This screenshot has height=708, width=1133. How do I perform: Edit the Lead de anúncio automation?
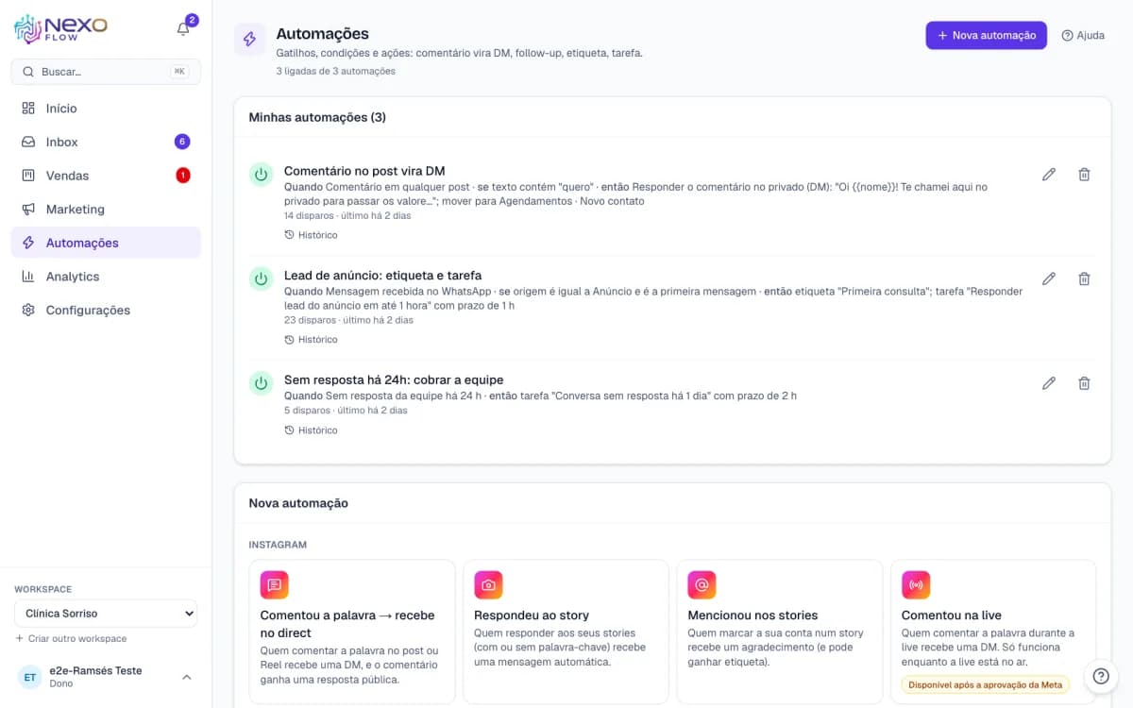click(1048, 278)
